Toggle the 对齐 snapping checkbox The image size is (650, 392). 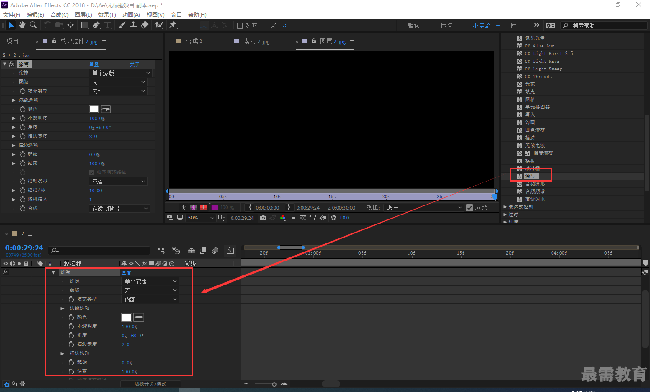click(240, 26)
